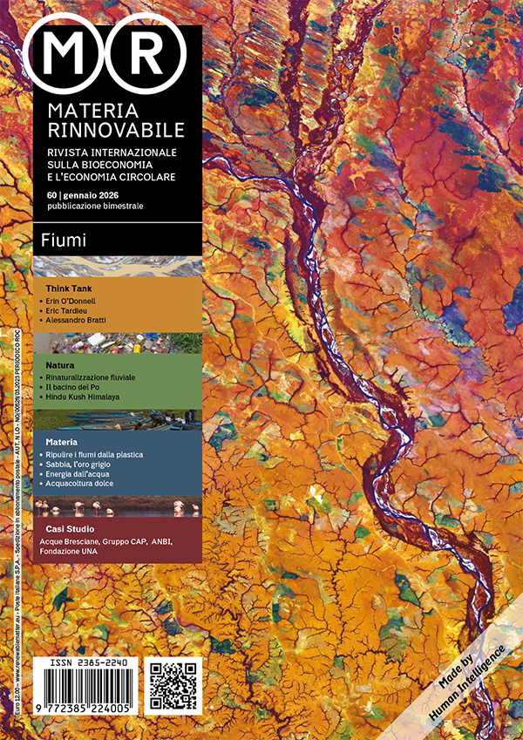Open the Natura section heading
523x740 pixels.
(59, 364)
